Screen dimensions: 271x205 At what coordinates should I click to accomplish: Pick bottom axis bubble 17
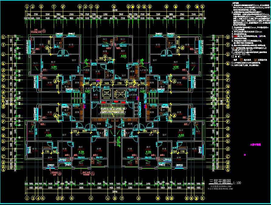pos(122,198)
